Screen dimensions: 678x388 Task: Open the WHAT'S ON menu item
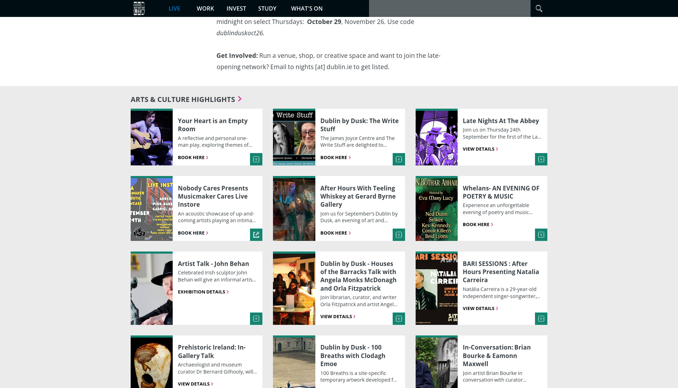point(307,8)
